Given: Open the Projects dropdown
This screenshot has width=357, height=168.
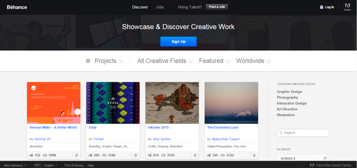Looking at the screenshot, I should [x=121, y=62].
